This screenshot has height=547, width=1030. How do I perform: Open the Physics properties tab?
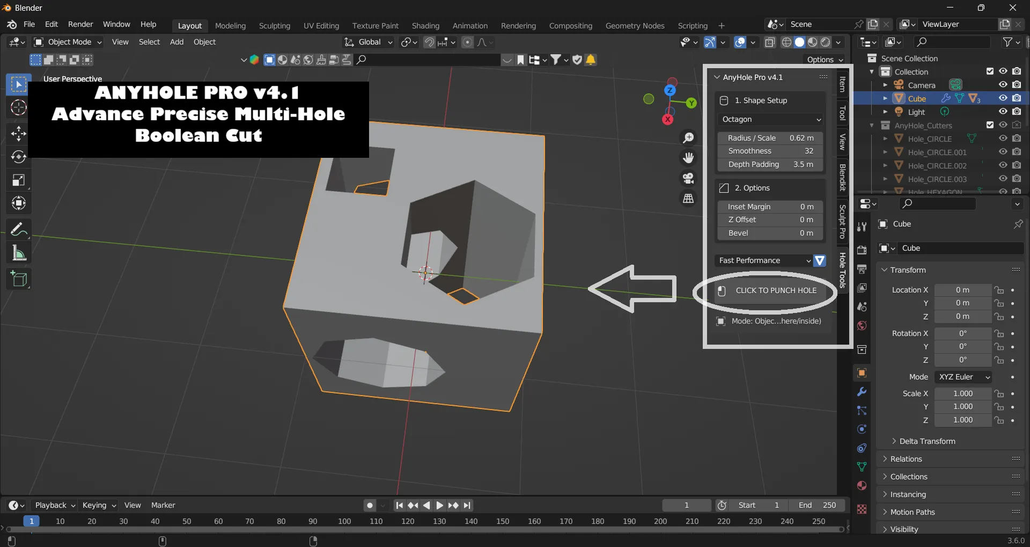pyautogui.click(x=862, y=429)
